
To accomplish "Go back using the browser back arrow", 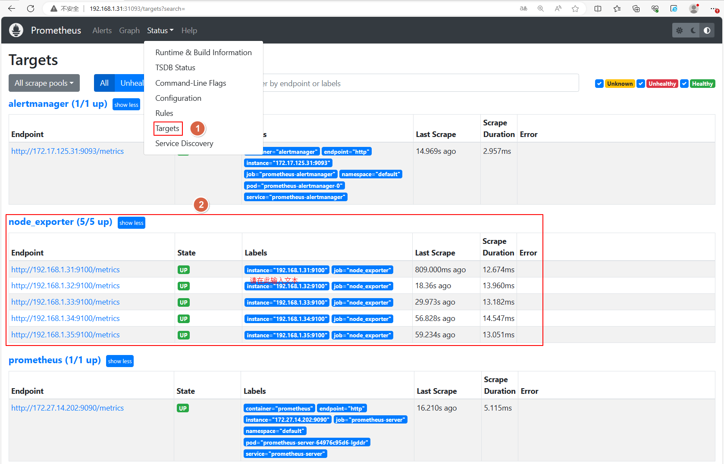I will 12,9.
